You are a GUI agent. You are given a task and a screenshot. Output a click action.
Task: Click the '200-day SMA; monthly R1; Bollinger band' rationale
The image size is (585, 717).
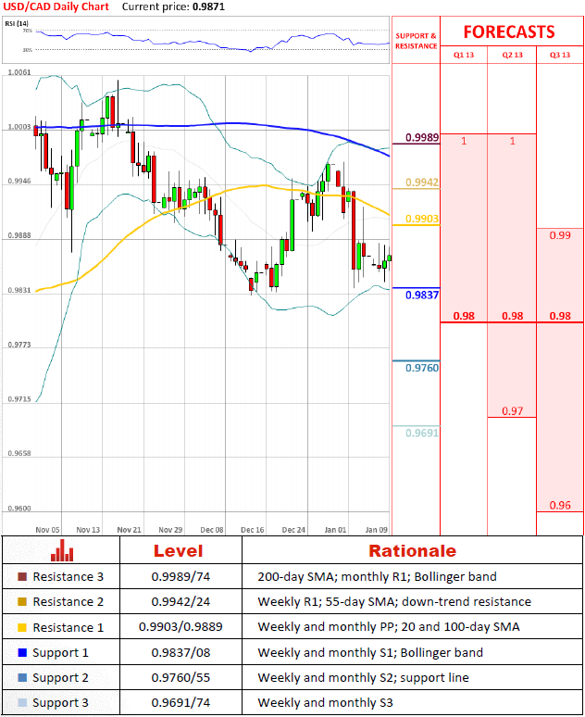point(377,577)
